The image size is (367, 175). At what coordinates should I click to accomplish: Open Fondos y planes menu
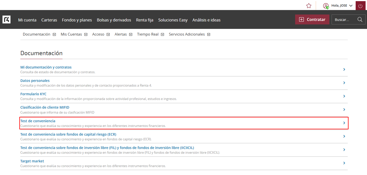[x=77, y=20]
